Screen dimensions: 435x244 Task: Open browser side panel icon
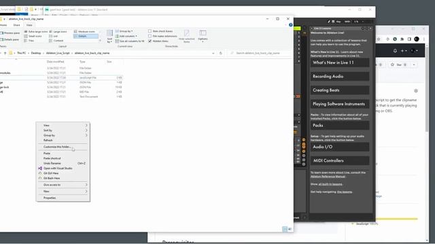click(x=409, y=39)
